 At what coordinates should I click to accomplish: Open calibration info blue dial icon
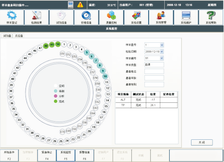click(86, 17)
